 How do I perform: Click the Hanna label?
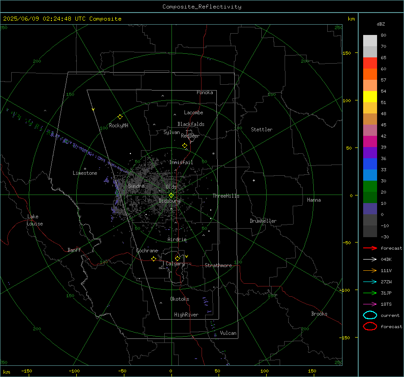(314, 200)
